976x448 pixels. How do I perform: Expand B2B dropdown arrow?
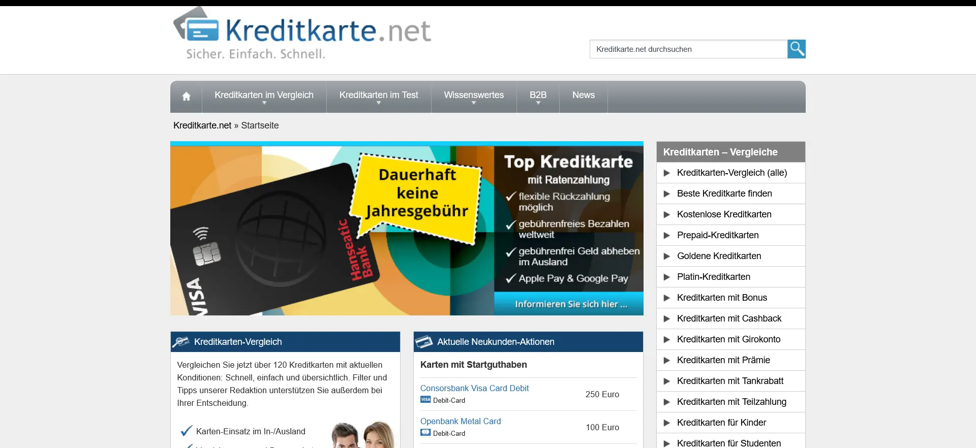538,103
